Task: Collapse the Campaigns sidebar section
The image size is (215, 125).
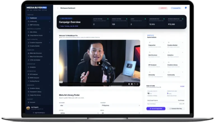Action: coord(50,50)
